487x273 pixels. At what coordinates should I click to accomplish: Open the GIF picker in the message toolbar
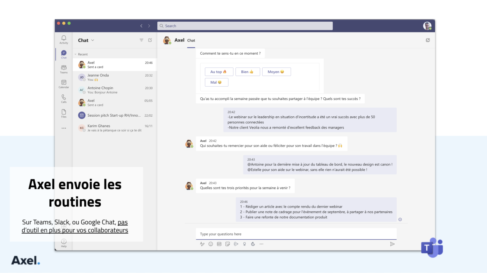pos(219,244)
